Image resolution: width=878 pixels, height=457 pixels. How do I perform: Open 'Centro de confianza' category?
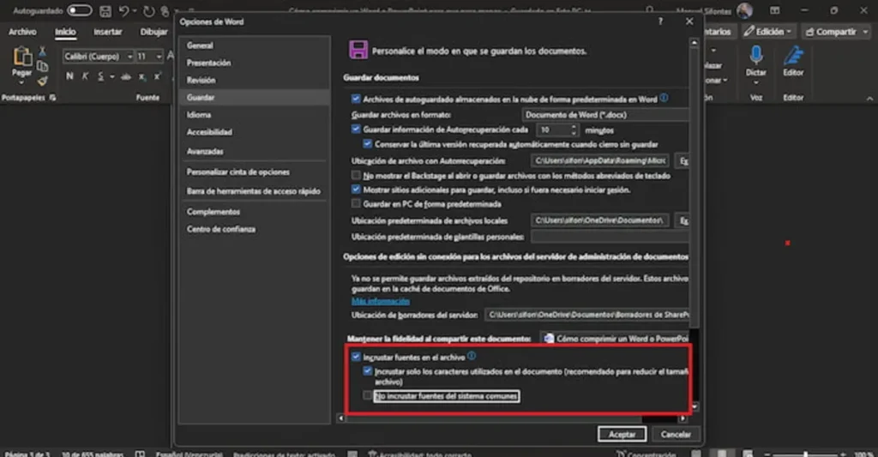254,229
